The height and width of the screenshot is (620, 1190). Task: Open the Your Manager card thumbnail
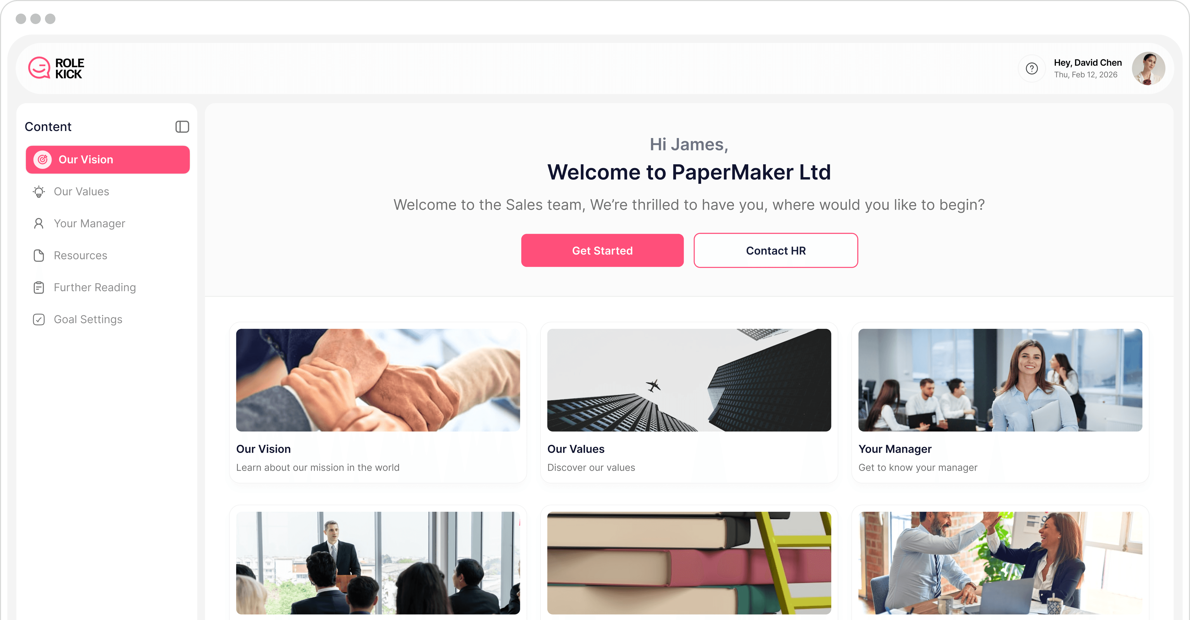pyautogui.click(x=1000, y=380)
